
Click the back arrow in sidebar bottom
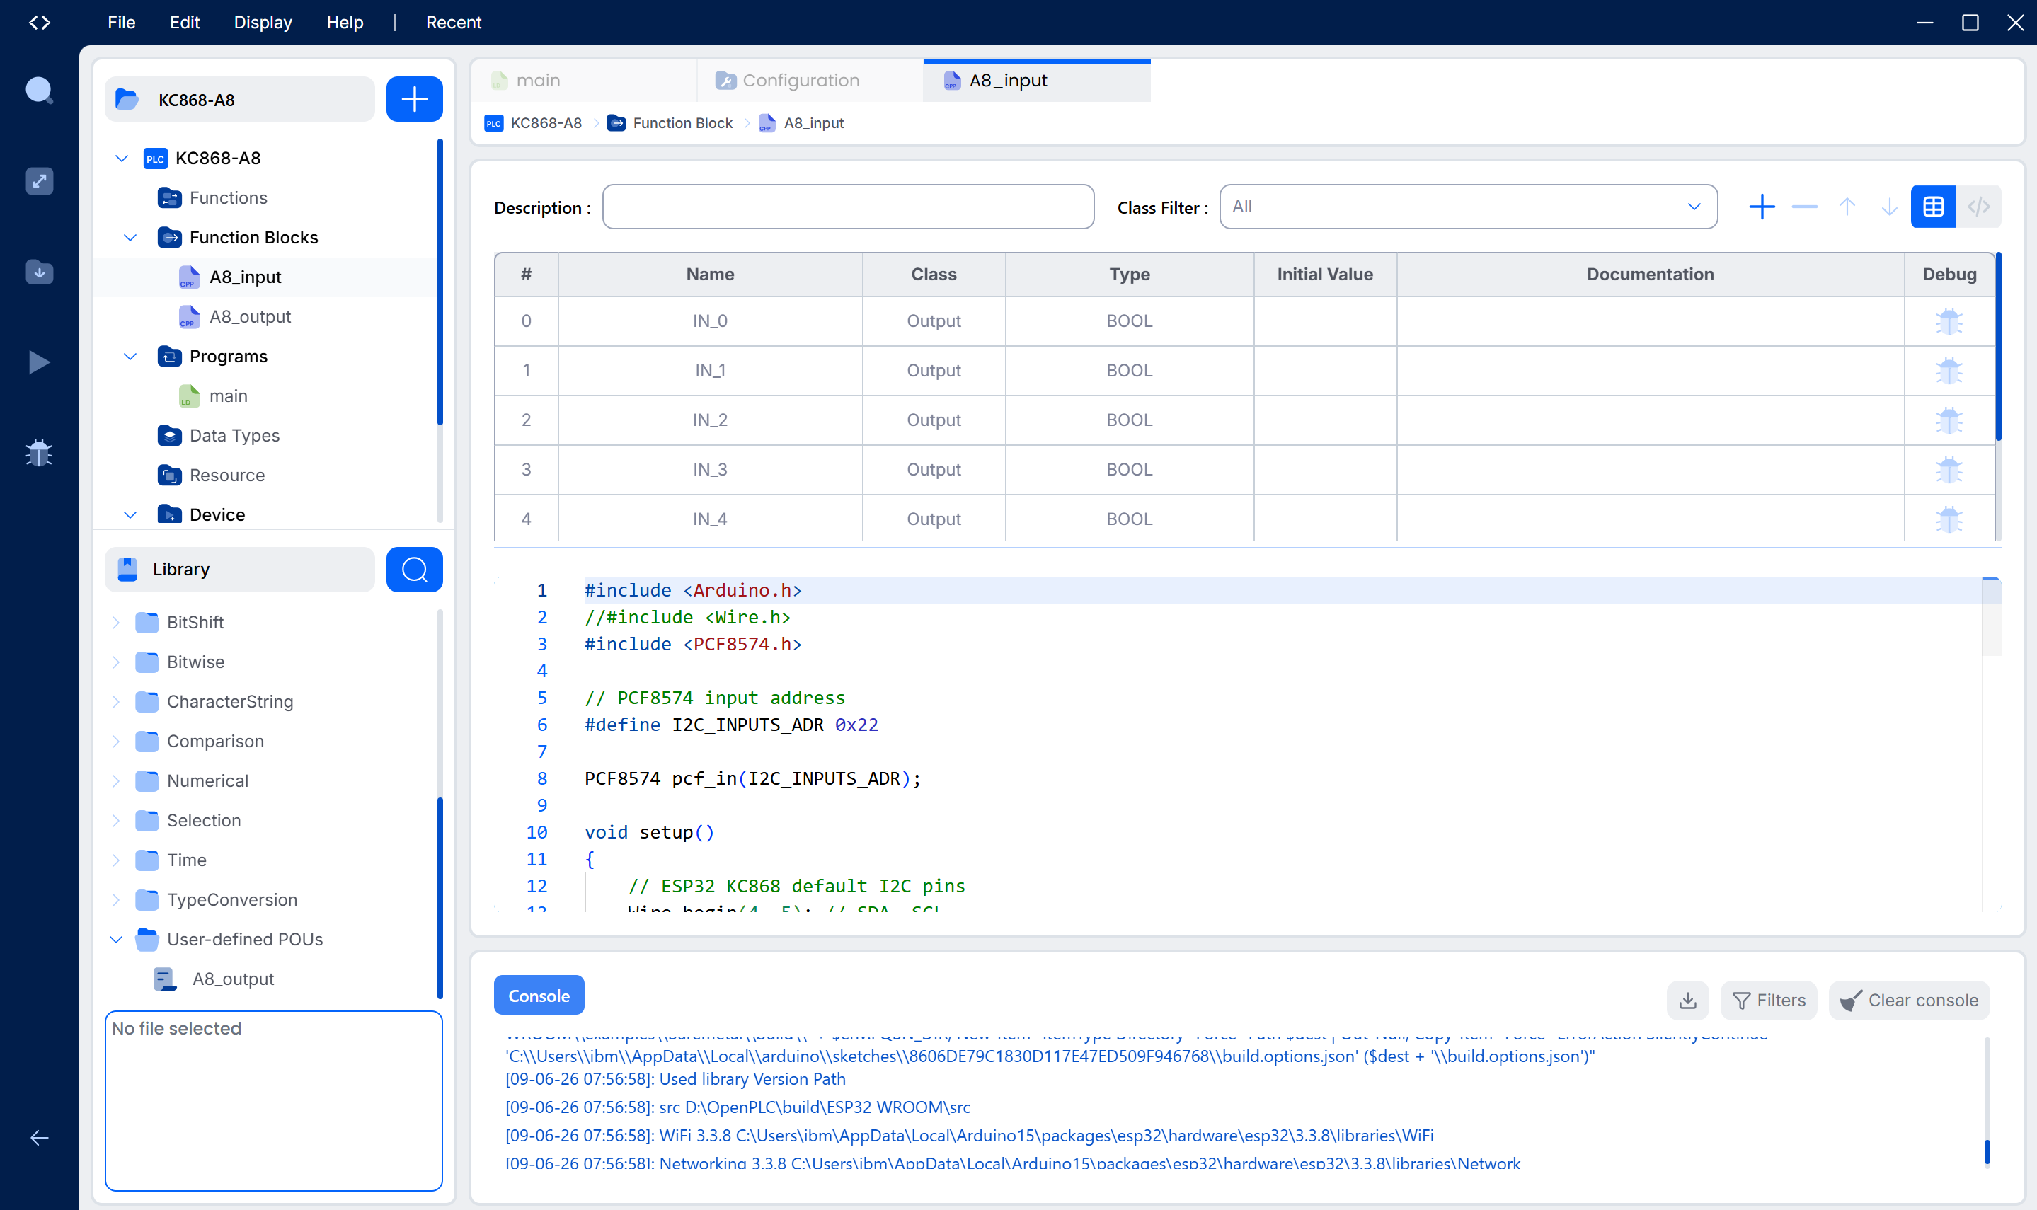click(39, 1137)
